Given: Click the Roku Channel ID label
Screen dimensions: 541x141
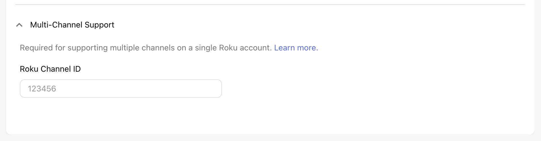Looking at the screenshot, I should 50,69.
